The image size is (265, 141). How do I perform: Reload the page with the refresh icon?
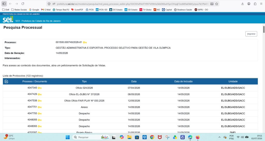tap(23, 4)
